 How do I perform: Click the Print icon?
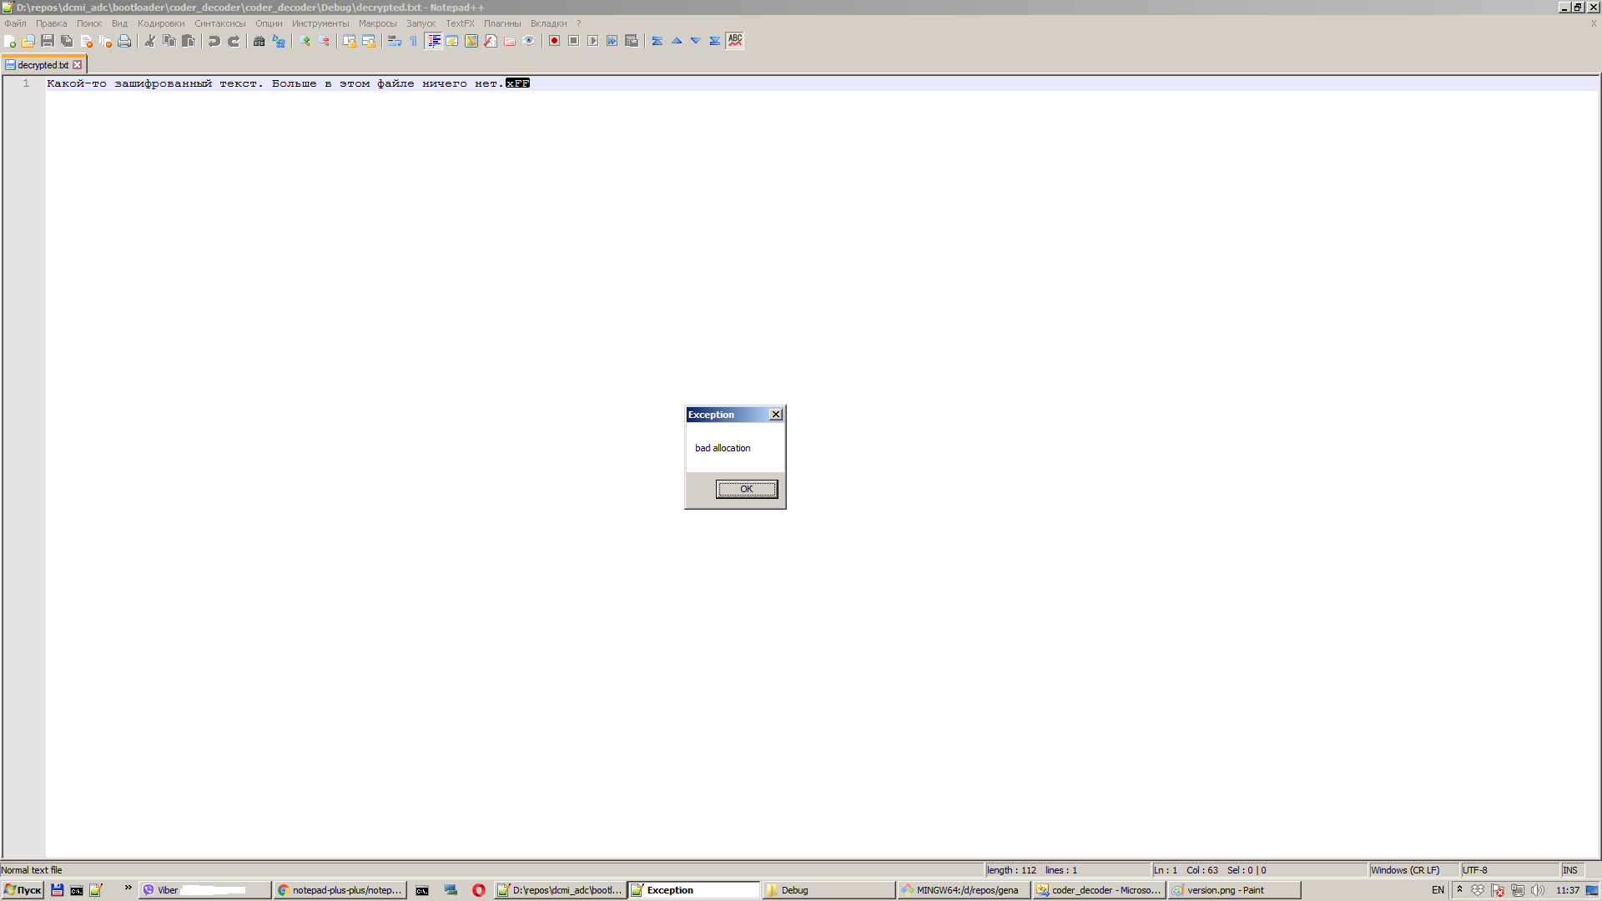(124, 41)
